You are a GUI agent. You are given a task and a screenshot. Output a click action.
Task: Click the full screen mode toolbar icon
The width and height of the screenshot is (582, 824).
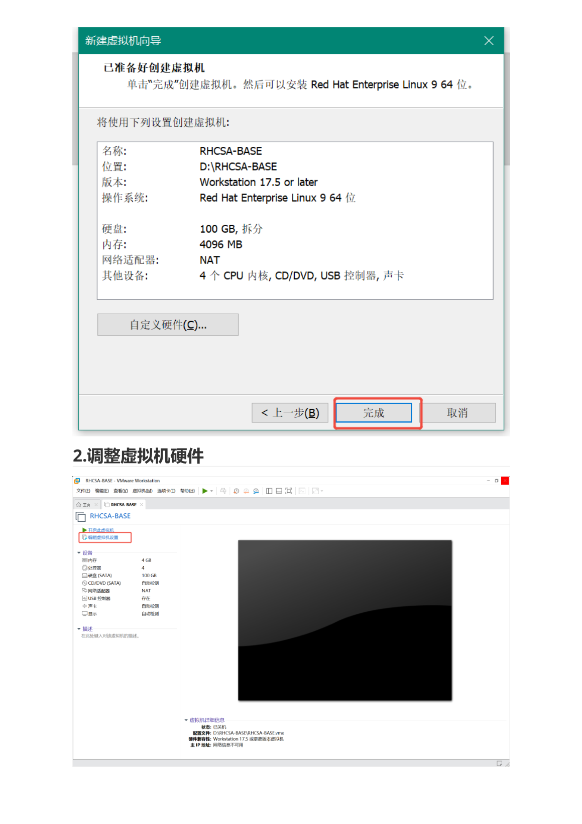point(289,491)
